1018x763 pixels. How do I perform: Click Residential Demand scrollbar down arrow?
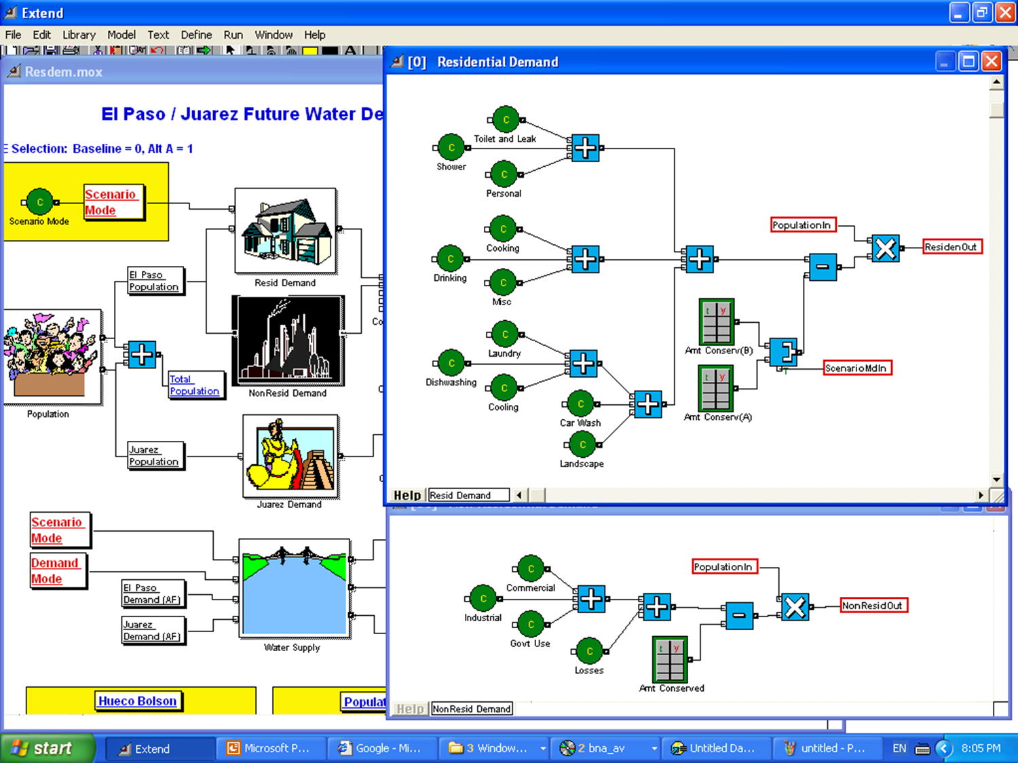pyautogui.click(x=996, y=479)
